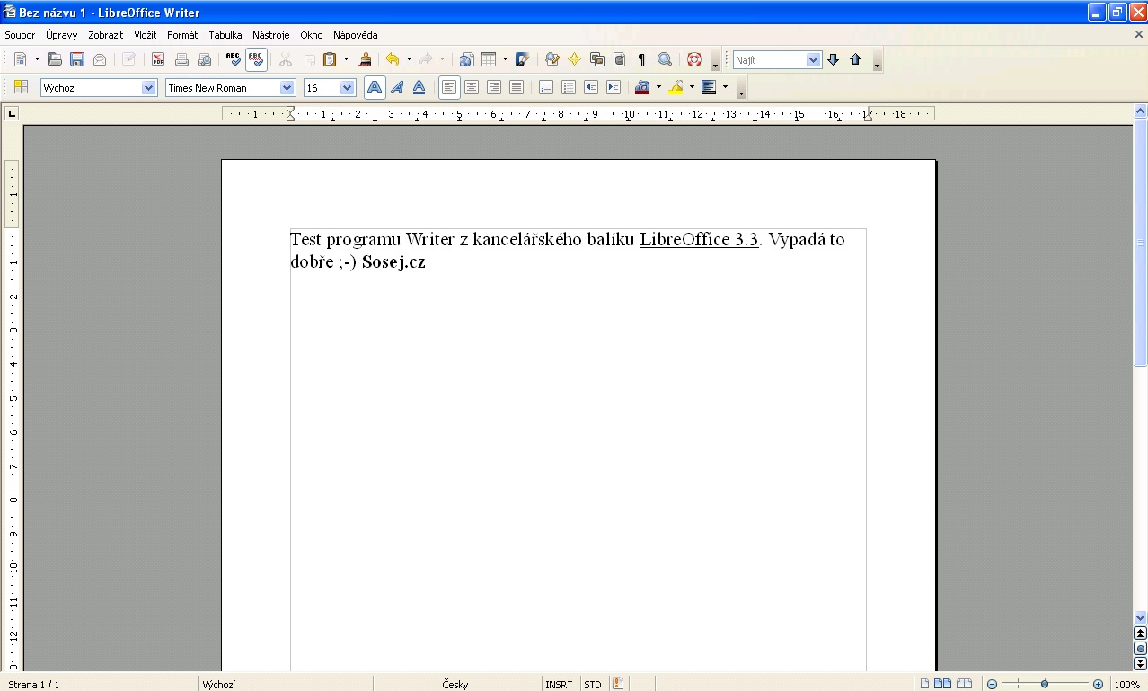Screen dimensions: 1148x691
Task: Click Česky language in status bar
Action: point(455,685)
